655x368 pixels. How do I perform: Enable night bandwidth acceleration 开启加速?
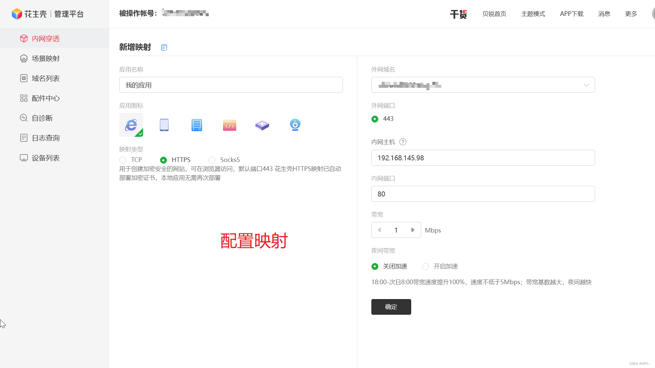click(x=426, y=266)
